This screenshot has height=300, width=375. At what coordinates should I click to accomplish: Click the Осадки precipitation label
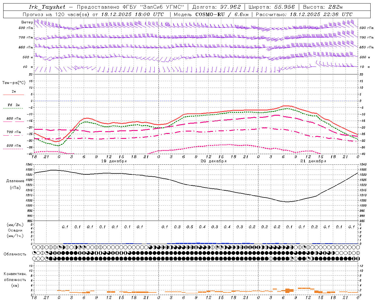15,230
